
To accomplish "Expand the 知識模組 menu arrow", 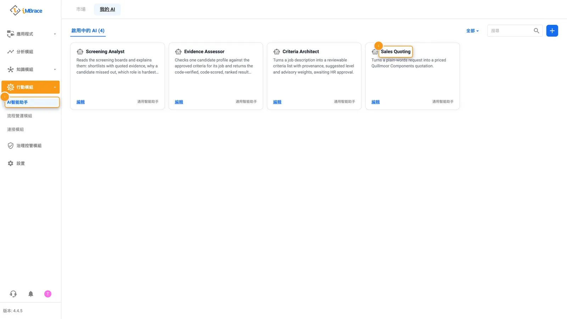I will [x=55, y=69].
